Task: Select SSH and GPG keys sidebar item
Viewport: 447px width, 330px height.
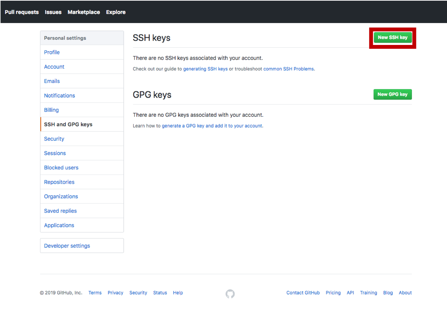Action: [82, 124]
